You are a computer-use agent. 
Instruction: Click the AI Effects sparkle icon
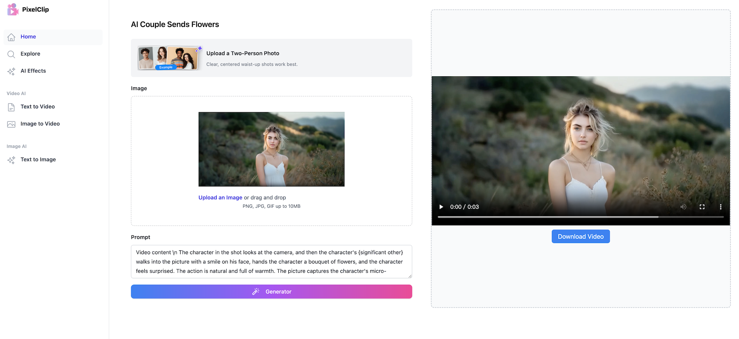tap(11, 71)
